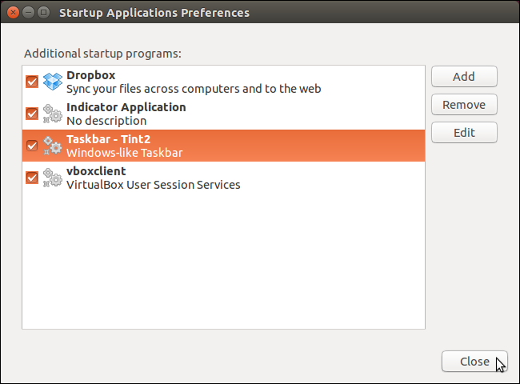Screen dimensions: 520x384
Task: Select the Indicator Application title
Action: coord(126,107)
